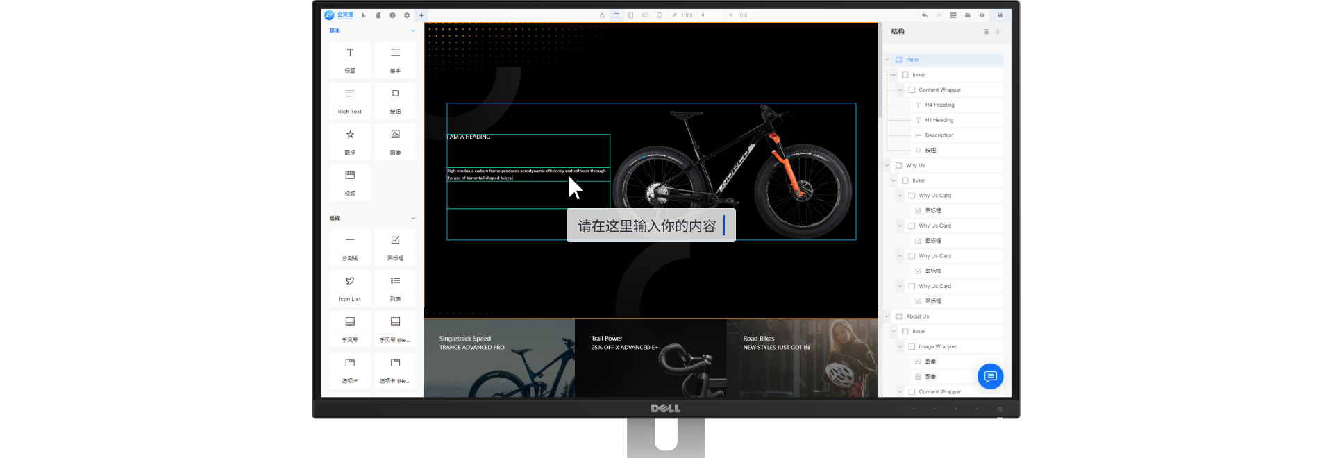Toggle the eye preview icon

coord(982,15)
